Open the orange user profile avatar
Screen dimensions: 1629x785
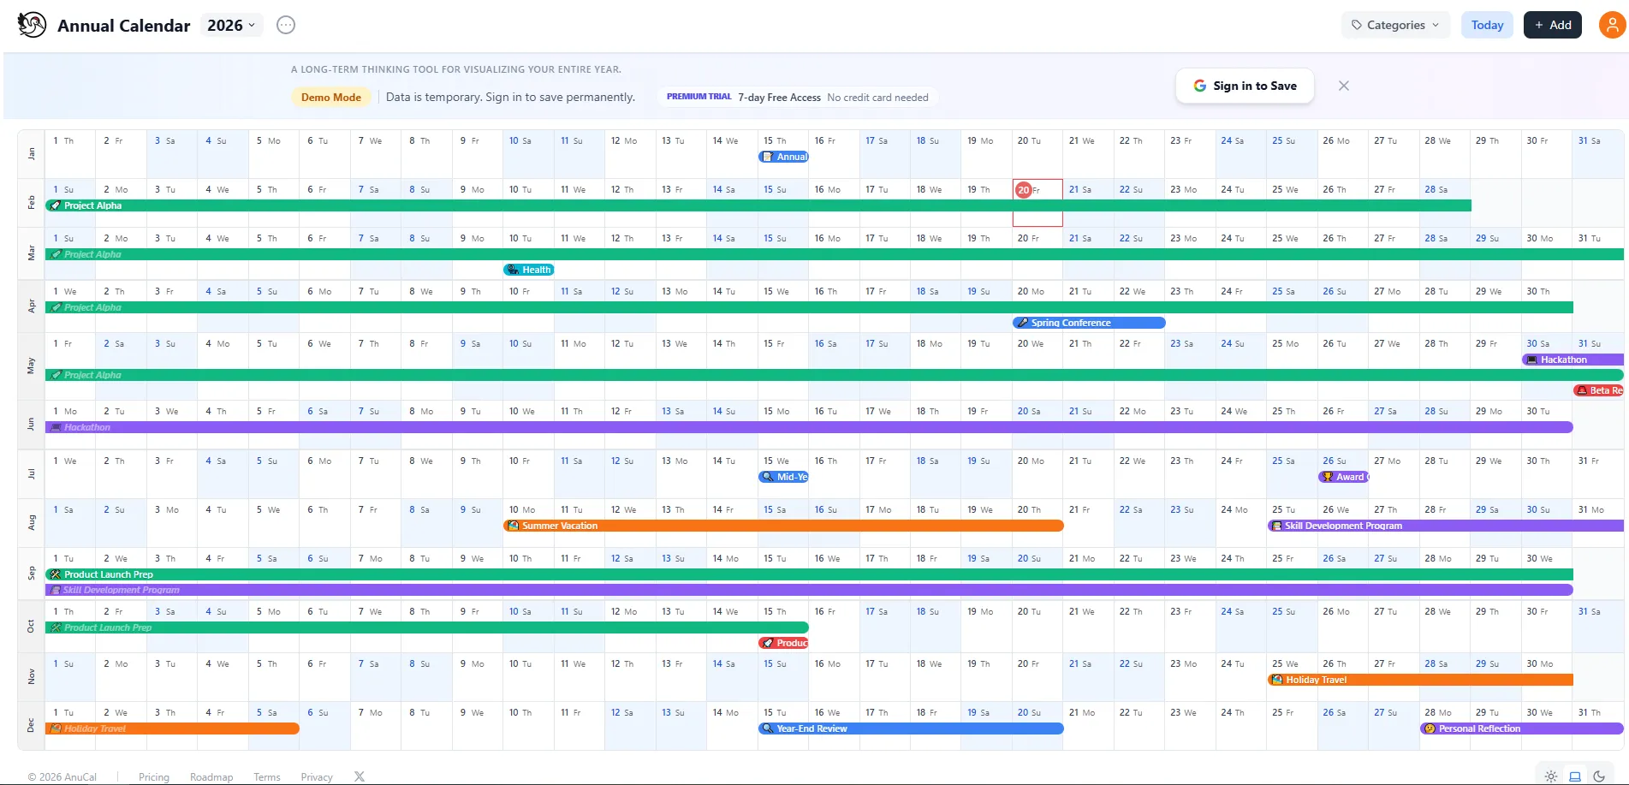[x=1612, y=25]
